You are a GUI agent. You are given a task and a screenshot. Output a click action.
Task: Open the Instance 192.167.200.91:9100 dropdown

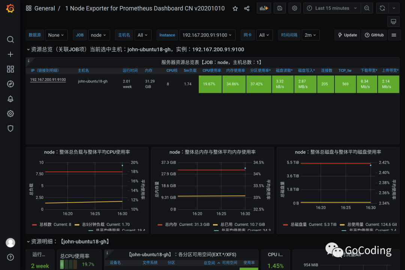coord(207,35)
